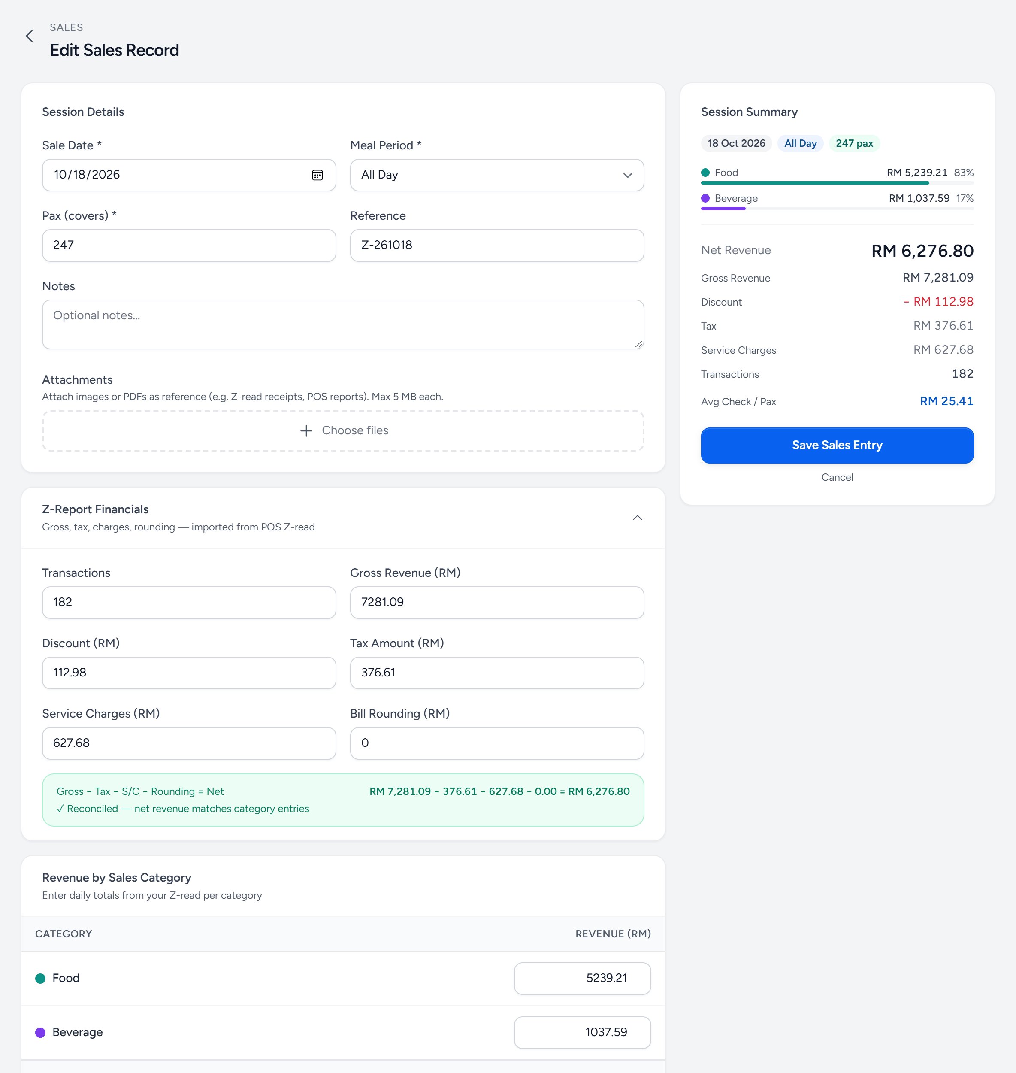Click the Service Charges (RM) field
This screenshot has width=1016, height=1073.
[x=189, y=743]
